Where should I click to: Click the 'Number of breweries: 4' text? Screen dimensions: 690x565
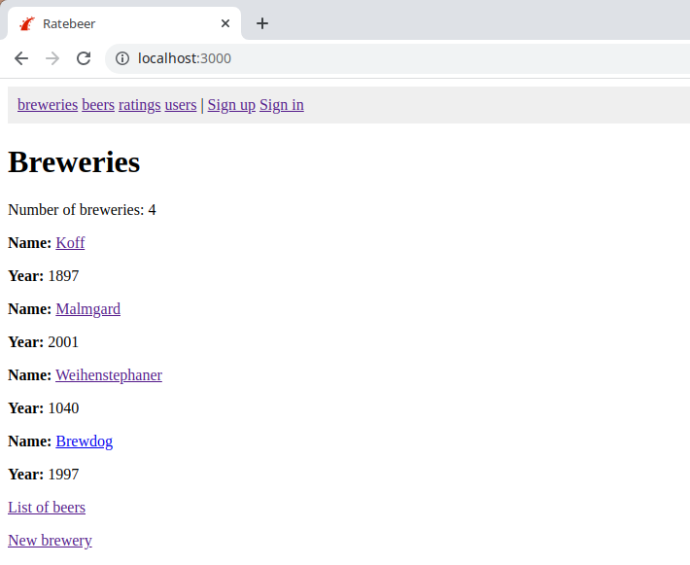tap(82, 210)
